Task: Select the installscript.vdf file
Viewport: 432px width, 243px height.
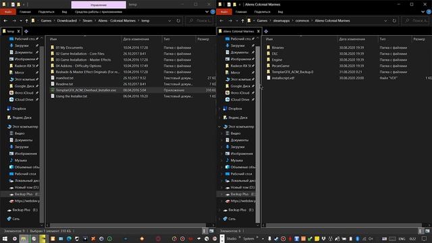Action: click(x=283, y=78)
